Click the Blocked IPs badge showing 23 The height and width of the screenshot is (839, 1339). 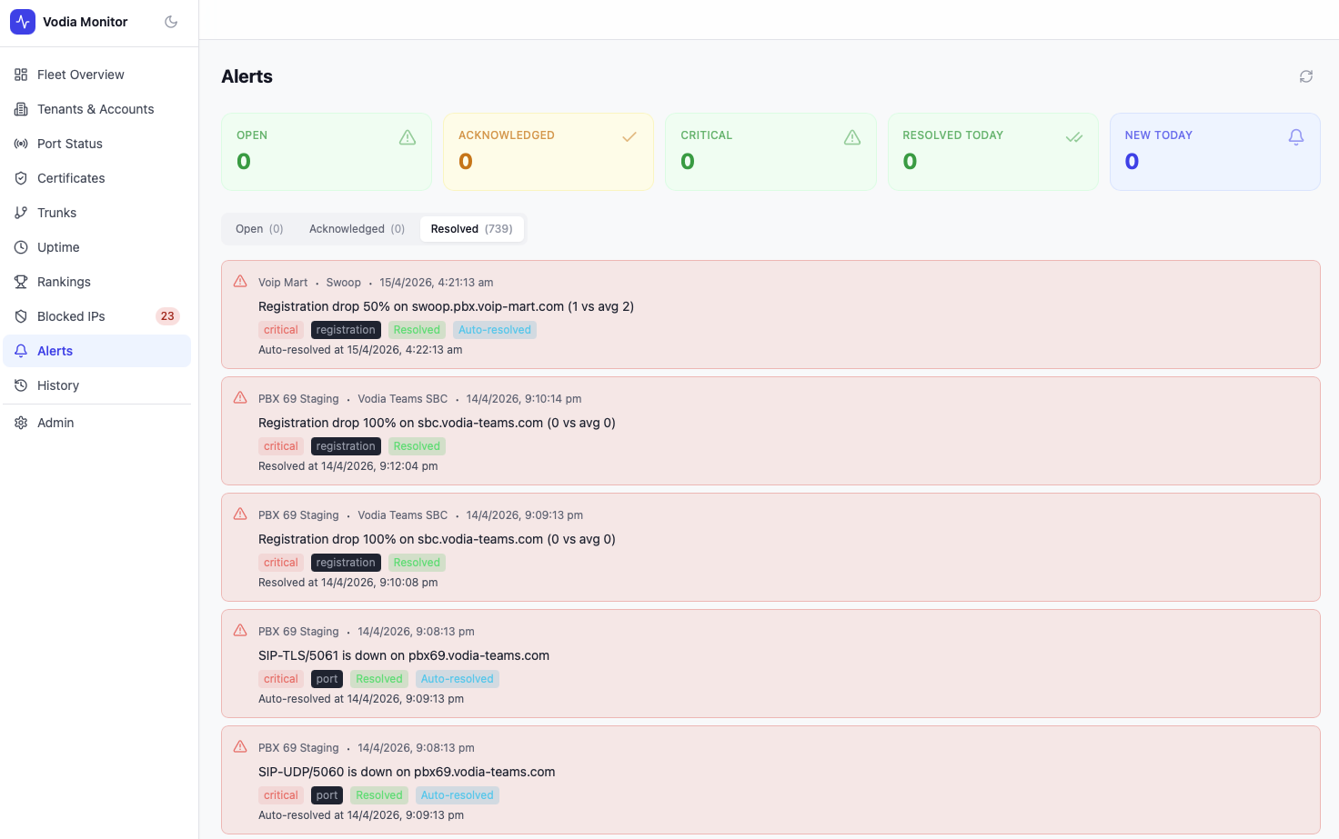[x=166, y=316]
